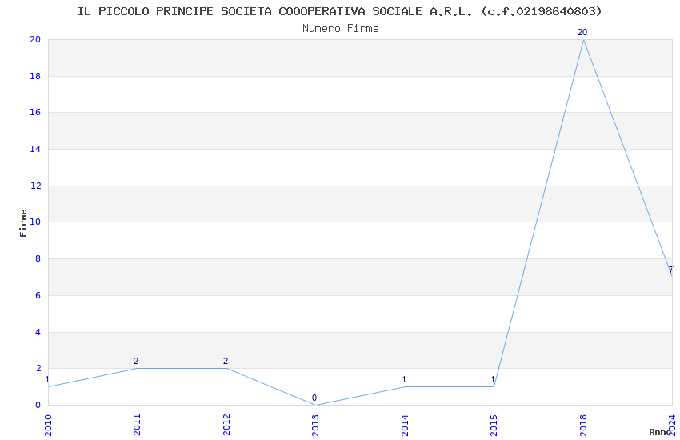
Task: Click y-axis tick value 6
Action: [x=38, y=295]
